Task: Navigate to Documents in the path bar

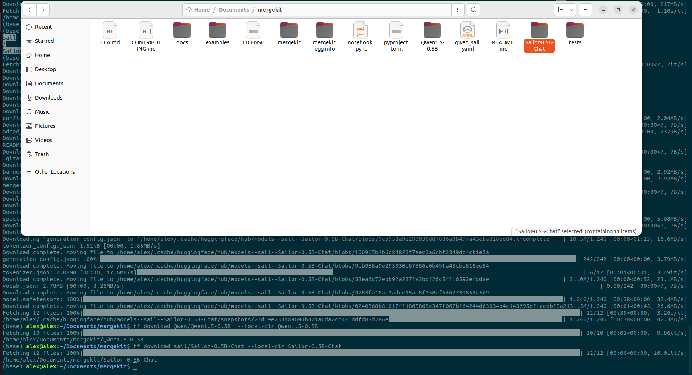Action: pyautogui.click(x=234, y=10)
